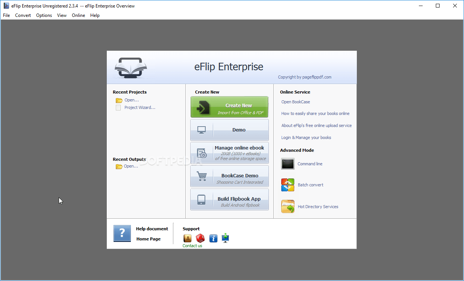Open the BookCase Demo button
The width and height of the screenshot is (464, 281).
pos(229,176)
